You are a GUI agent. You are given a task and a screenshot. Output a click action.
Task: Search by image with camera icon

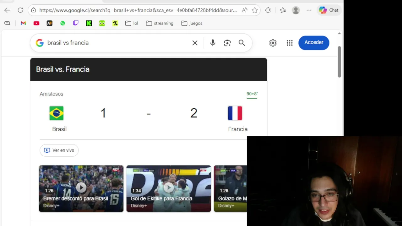[x=227, y=43]
